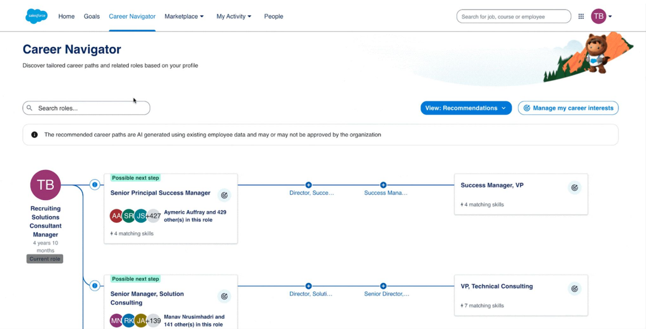Click the JA avatar circle

pos(141,320)
